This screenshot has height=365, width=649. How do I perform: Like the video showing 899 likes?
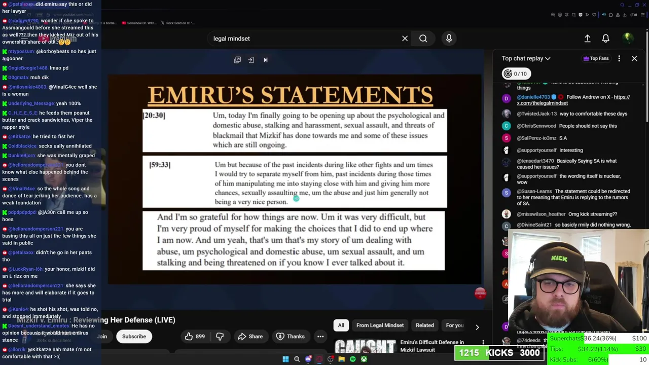point(195,336)
